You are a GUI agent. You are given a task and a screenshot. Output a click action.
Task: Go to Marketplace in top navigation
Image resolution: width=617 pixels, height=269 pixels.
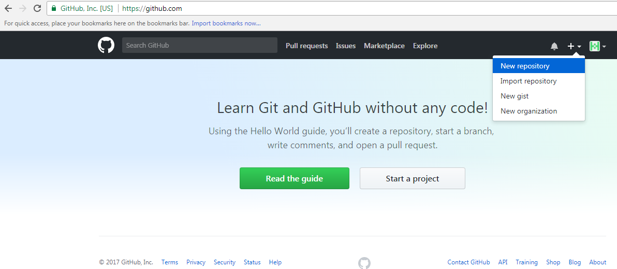tap(384, 46)
